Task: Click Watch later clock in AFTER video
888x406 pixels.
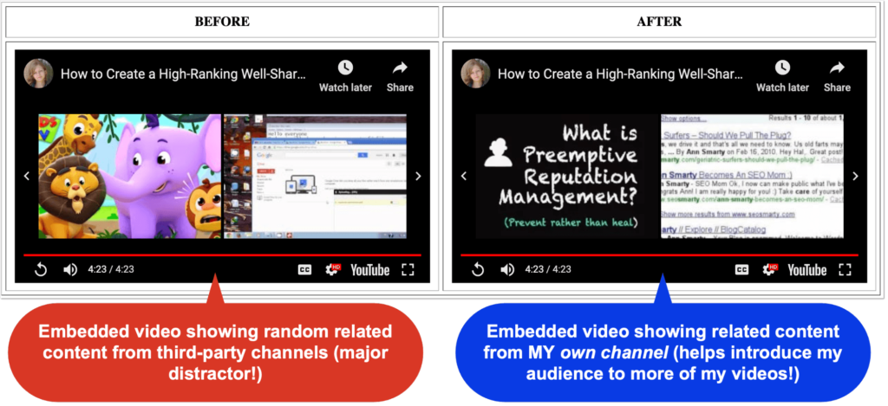Action: coord(782,68)
